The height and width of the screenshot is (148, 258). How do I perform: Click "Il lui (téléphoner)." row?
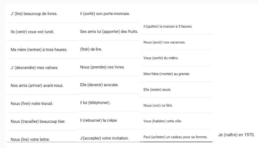pyautogui.click(x=95, y=103)
